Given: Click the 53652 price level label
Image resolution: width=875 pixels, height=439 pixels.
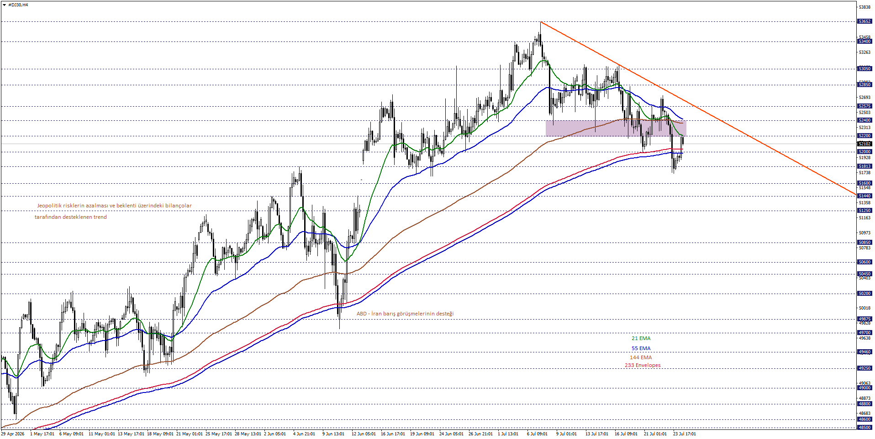Looking at the screenshot, I should pos(864,21).
